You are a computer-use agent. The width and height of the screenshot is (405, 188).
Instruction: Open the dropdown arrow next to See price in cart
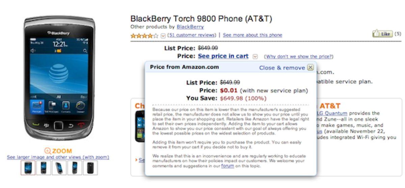pos(255,57)
